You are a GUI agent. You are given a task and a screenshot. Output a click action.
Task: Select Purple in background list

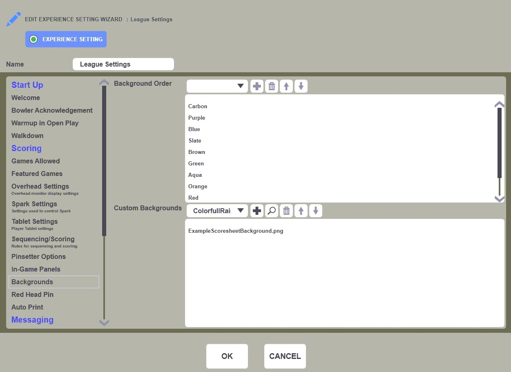196,118
